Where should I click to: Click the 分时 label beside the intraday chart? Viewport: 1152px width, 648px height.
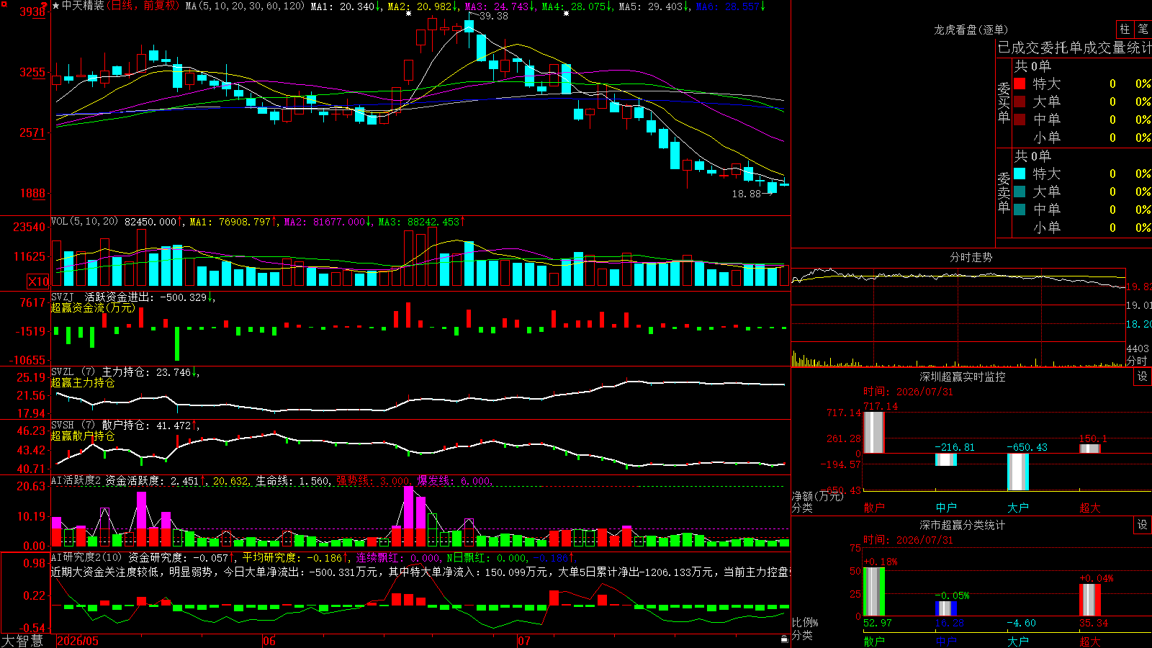point(1137,360)
